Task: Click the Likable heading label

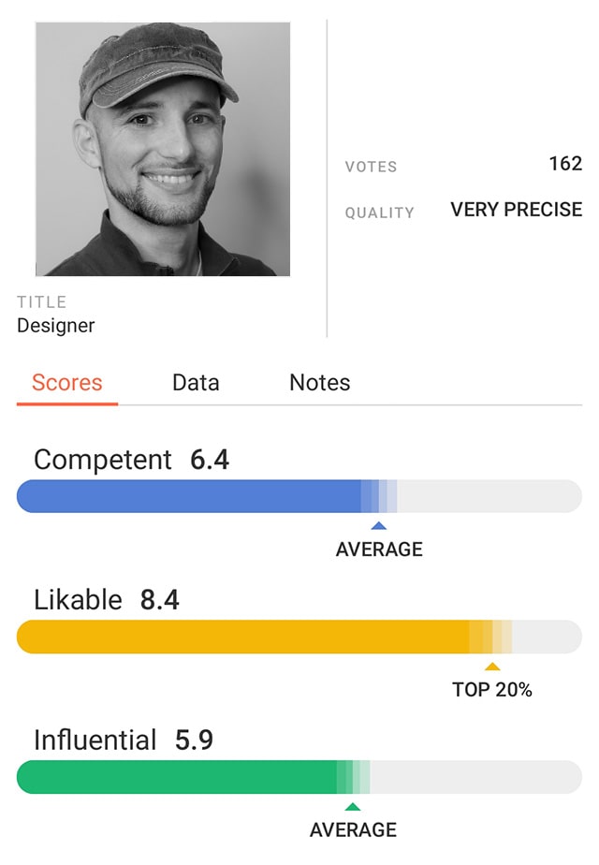Action: (x=78, y=600)
